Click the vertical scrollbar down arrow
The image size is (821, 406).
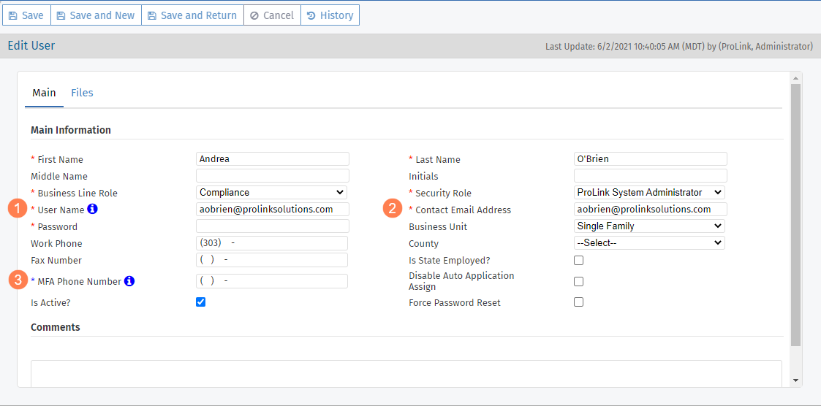pyautogui.click(x=795, y=380)
